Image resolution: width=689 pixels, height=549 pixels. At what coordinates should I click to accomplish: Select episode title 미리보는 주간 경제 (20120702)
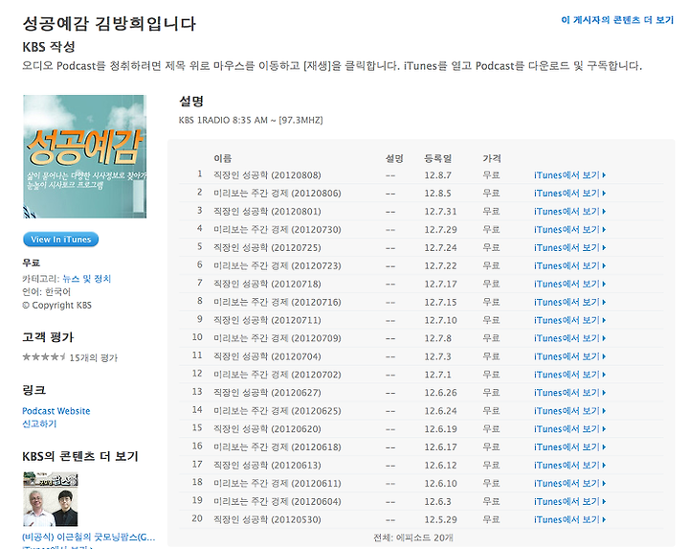coord(278,375)
